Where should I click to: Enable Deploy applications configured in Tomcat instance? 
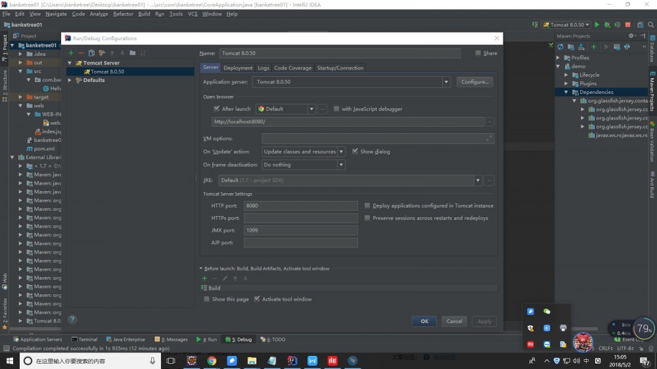tap(367, 206)
